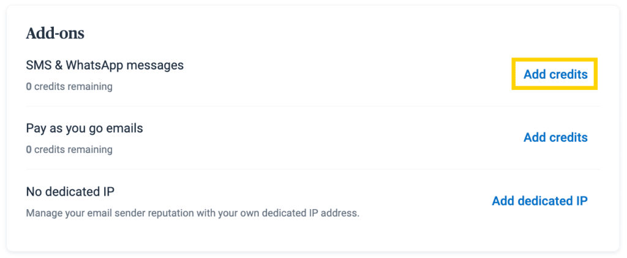Click credits remaining text under Pay as you go emails
This screenshot has height=258, width=627.
pos(73,150)
